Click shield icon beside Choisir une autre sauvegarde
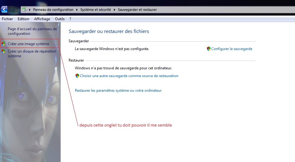The image size is (295, 162). [77, 76]
